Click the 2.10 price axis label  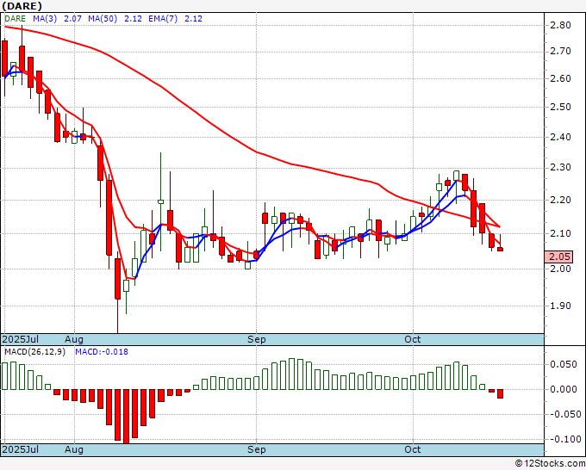[560, 233]
